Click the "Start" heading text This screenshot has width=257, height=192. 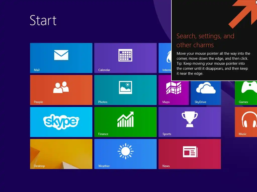(43, 20)
